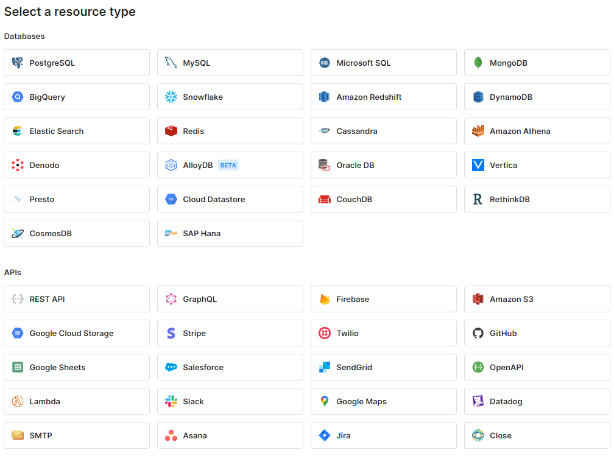Choose the SMTP resource card

pos(77,435)
